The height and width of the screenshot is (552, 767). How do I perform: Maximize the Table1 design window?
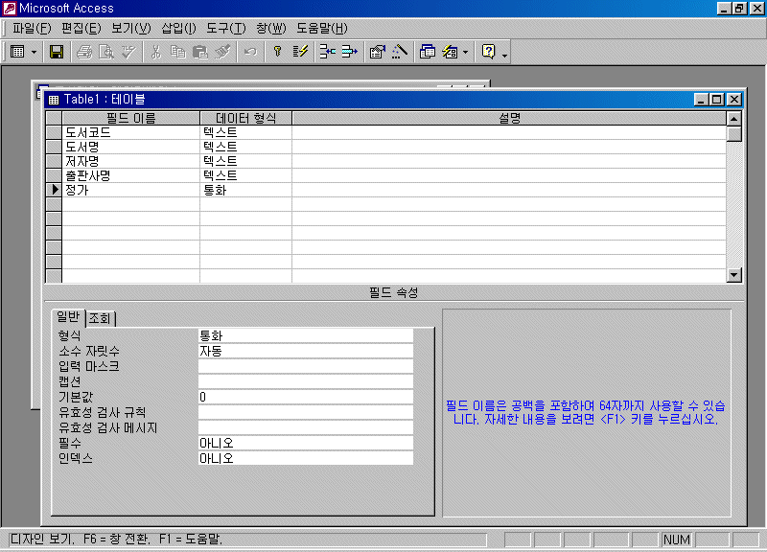716,100
